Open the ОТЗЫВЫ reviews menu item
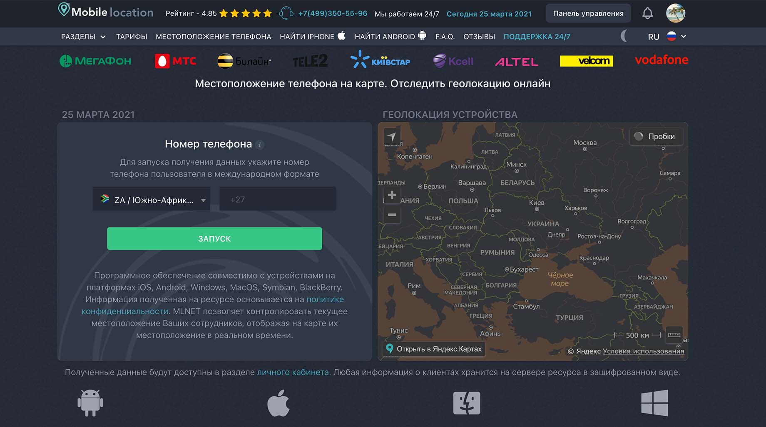This screenshot has width=766, height=427. pos(479,37)
